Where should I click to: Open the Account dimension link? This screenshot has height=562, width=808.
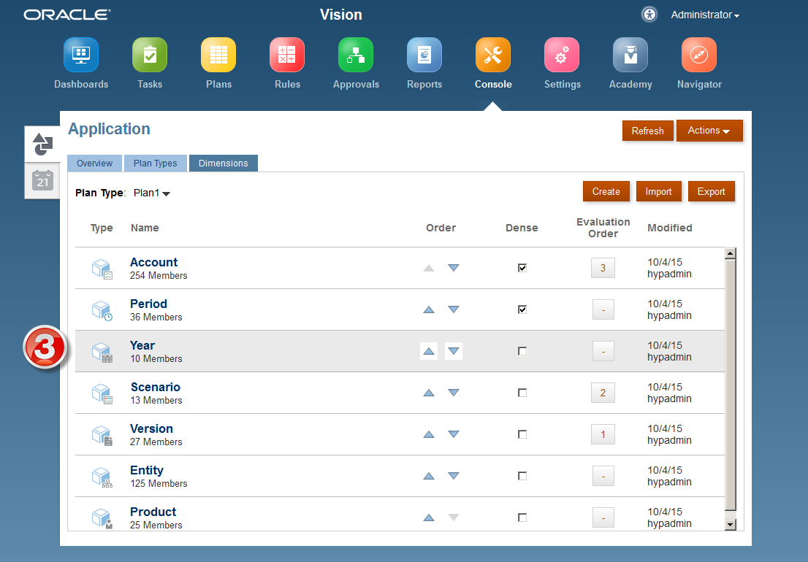(x=153, y=262)
